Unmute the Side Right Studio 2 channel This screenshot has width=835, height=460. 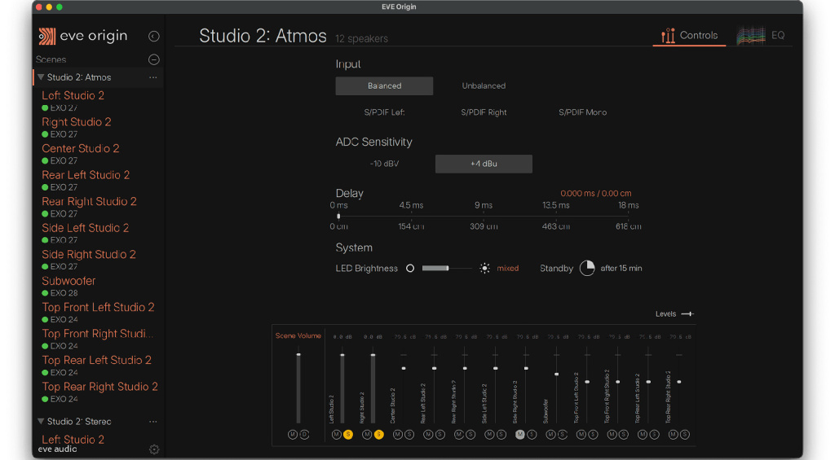(x=519, y=435)
